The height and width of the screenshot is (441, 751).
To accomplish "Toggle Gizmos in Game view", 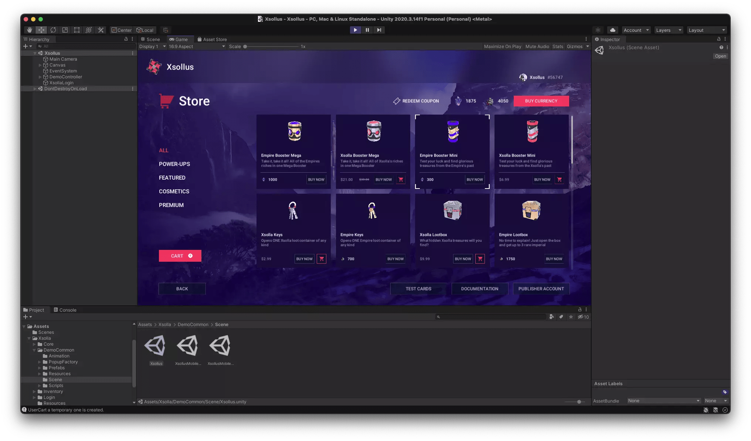I will click(574, 47).
